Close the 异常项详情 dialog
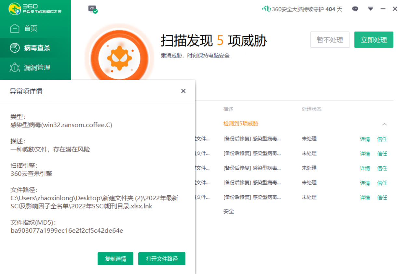Screen dimensions: 406x274 (183, 91)
